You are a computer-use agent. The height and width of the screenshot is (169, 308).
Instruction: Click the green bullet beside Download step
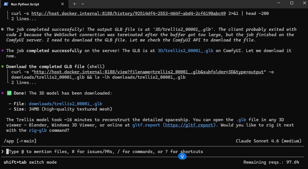point(3,67)
